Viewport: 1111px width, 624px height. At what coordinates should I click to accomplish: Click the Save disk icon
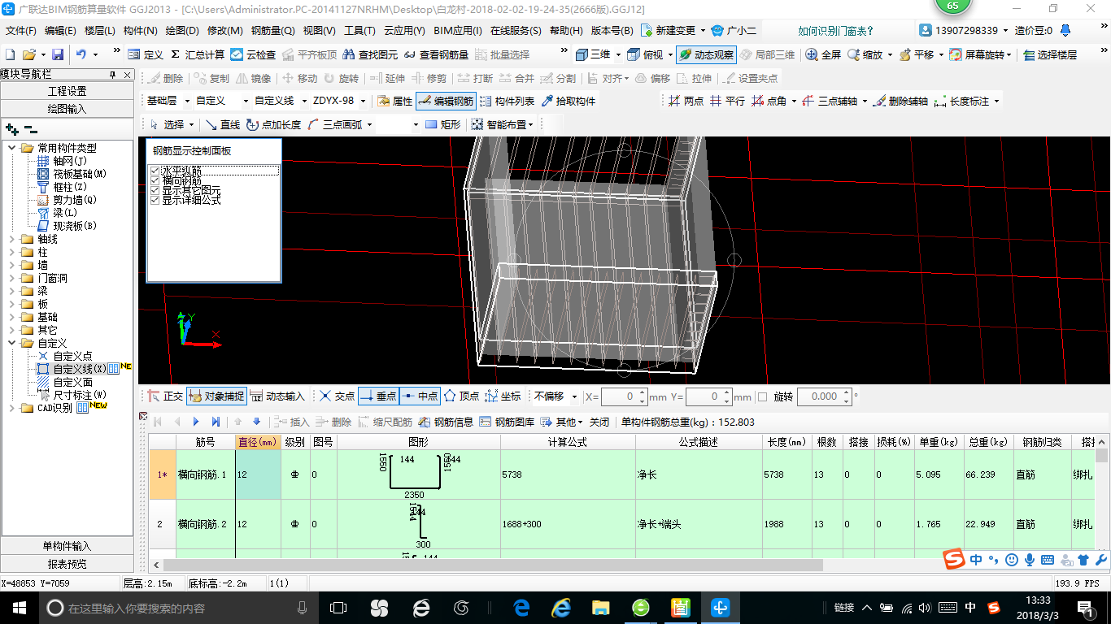click(x=58, y=54)
